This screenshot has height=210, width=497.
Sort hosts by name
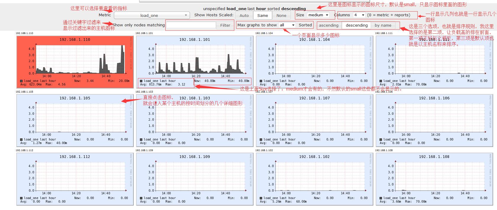[x=383, y=25]
